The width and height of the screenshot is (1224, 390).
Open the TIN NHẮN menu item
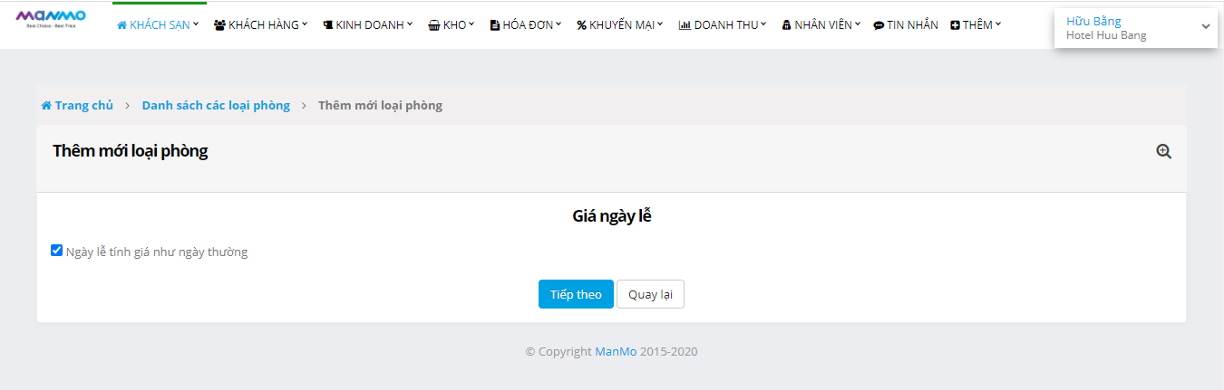click(912, 25)
